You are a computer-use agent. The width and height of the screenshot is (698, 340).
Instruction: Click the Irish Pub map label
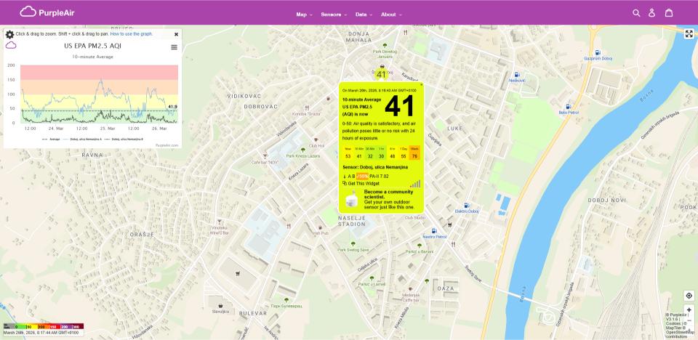point(321,232)
